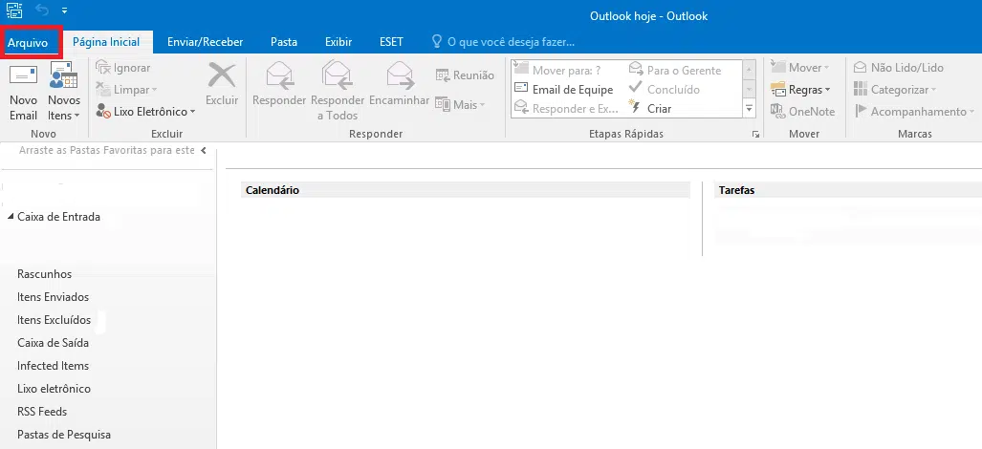
Task: Switch to the Enviar/Receber tab
Action: tap(205, 42)
